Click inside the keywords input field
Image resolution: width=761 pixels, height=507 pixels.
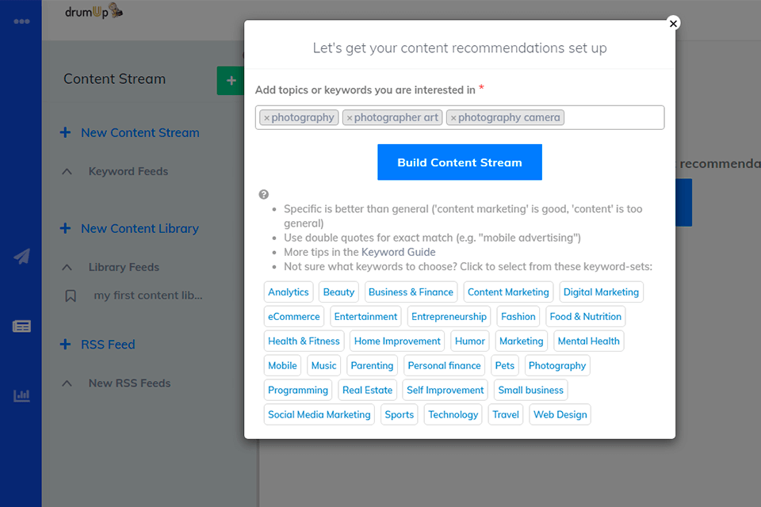click(613, 117)
